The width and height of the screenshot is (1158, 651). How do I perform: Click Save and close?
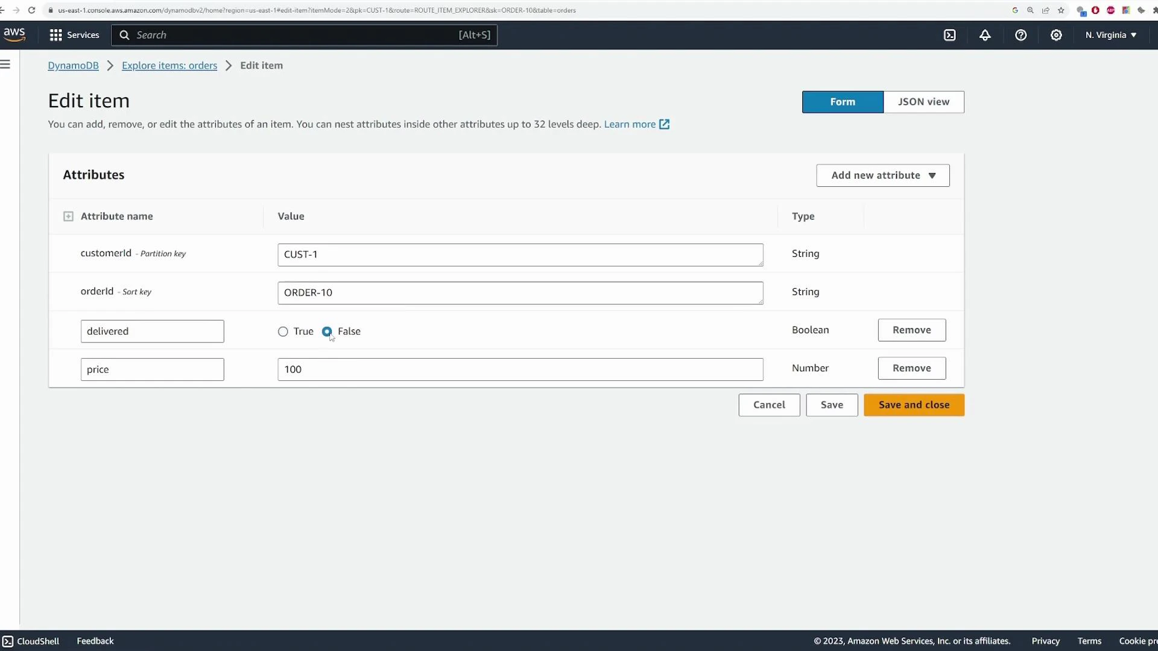pyautogui.click(x=913, y=405)
